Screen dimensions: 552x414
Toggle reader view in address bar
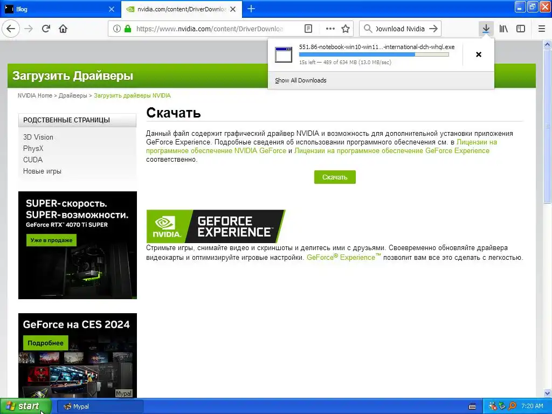[x=308, y=29]
